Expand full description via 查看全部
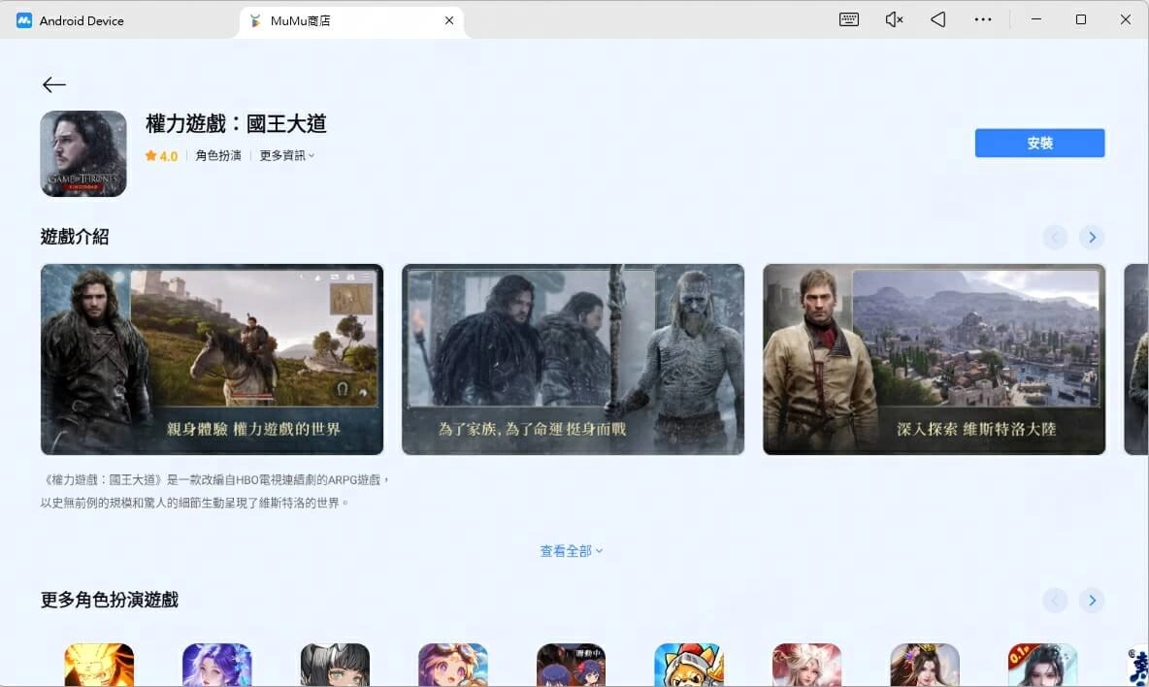Screen dimensions: 1149x687 (572, 551)
